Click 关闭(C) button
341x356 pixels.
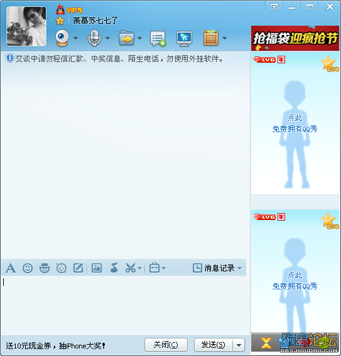click(166, 345)
